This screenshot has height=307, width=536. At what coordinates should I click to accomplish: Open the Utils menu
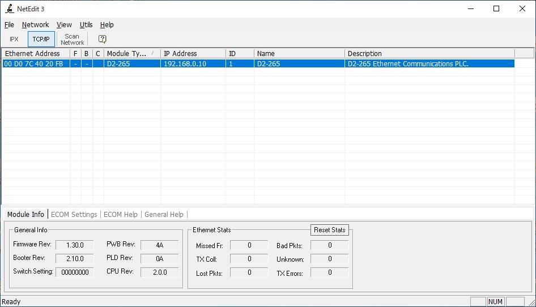(x=86, y=25)
